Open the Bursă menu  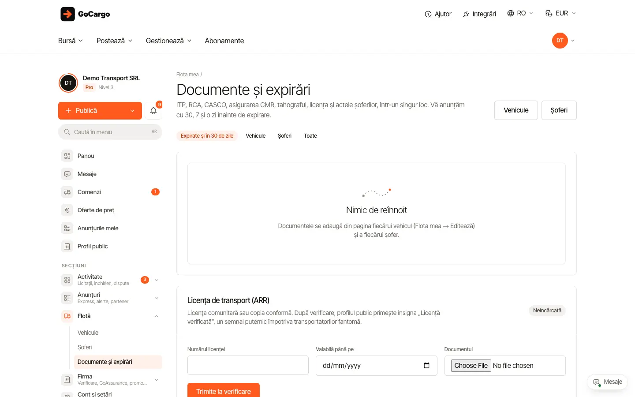click(71, 41)
